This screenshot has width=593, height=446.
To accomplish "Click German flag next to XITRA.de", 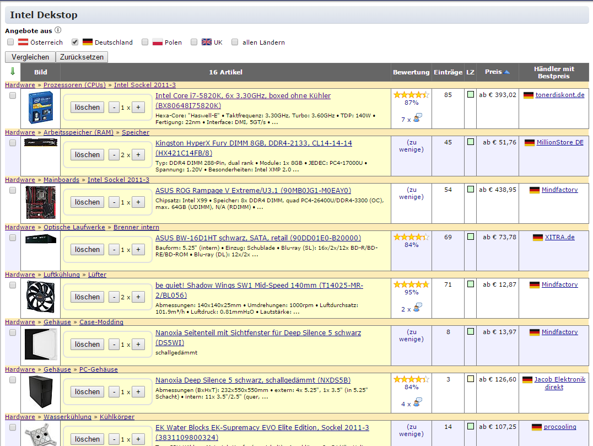I will (x=538, y=237).
